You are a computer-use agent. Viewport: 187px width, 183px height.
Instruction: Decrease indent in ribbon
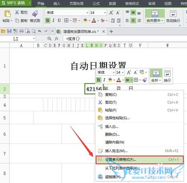pyautogui.click(x=113, y=21)
